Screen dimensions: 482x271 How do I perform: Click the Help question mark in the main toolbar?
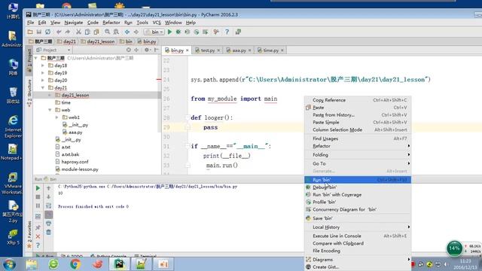(227, 32)
